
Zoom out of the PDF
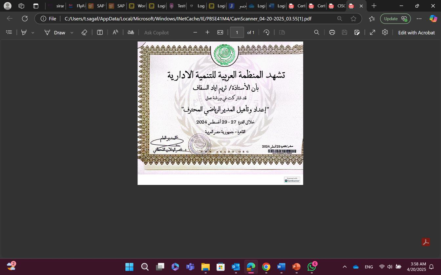[x=195, y=32]
